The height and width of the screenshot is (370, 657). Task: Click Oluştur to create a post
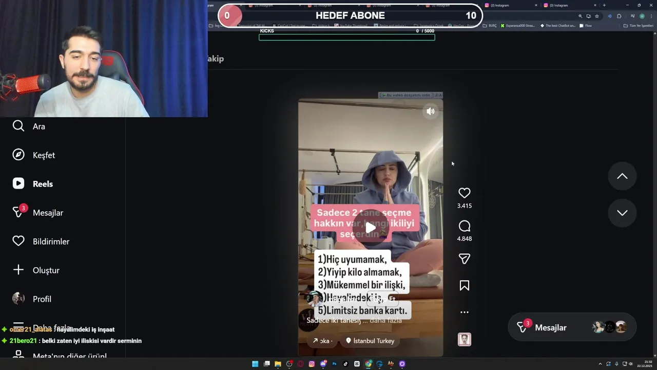click(35, 270)
